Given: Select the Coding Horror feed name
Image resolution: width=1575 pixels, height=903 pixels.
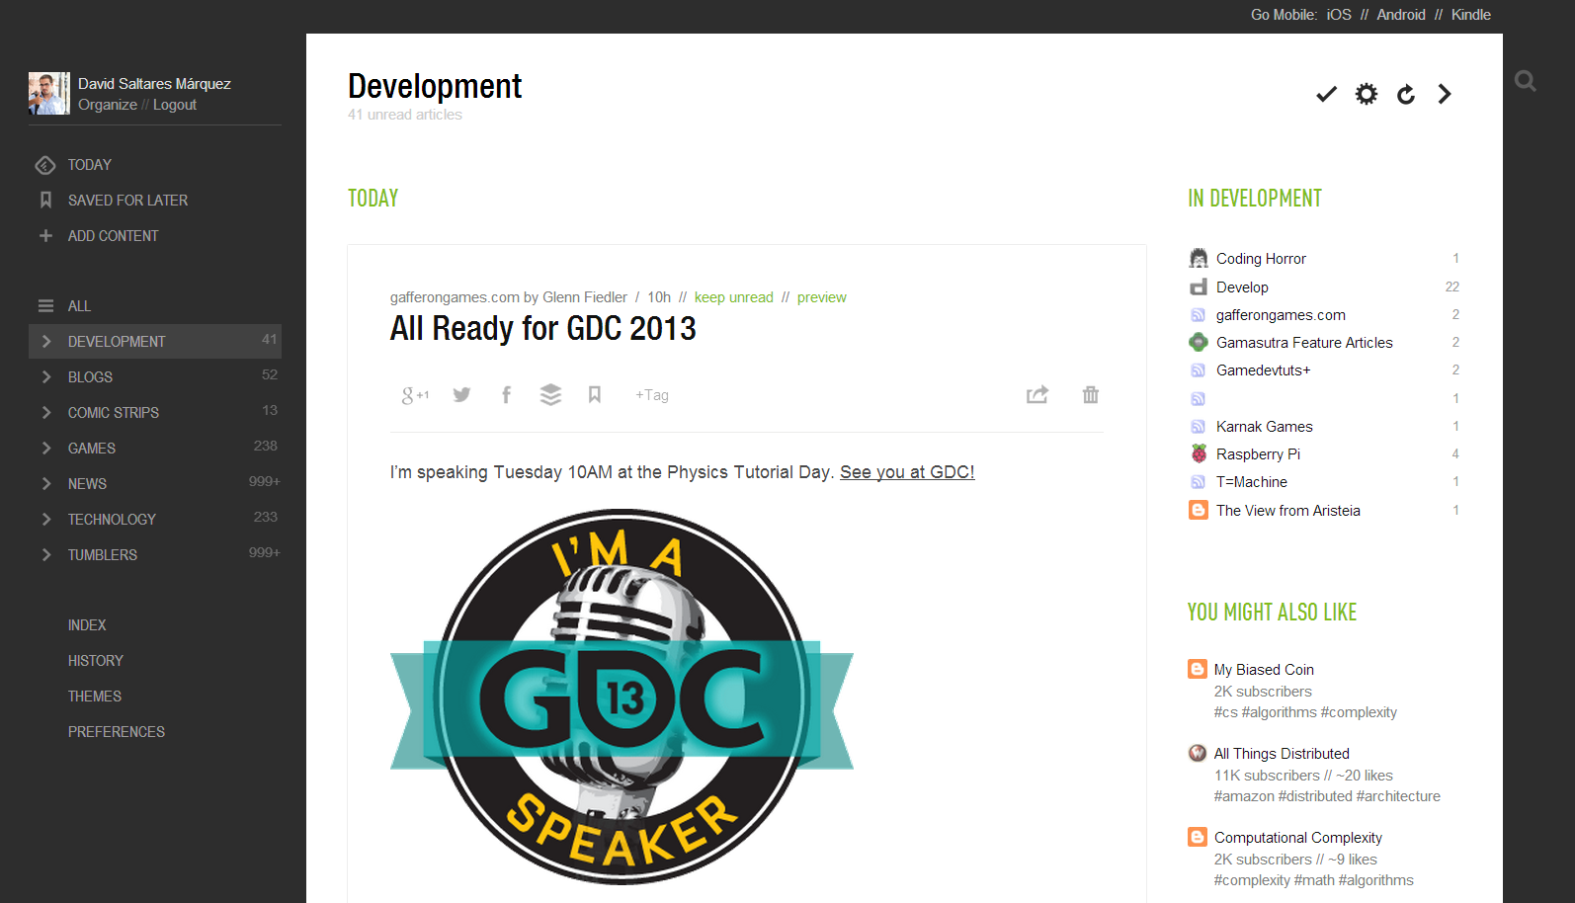Looking at the screenshot, I should [x=1261, y=259].
